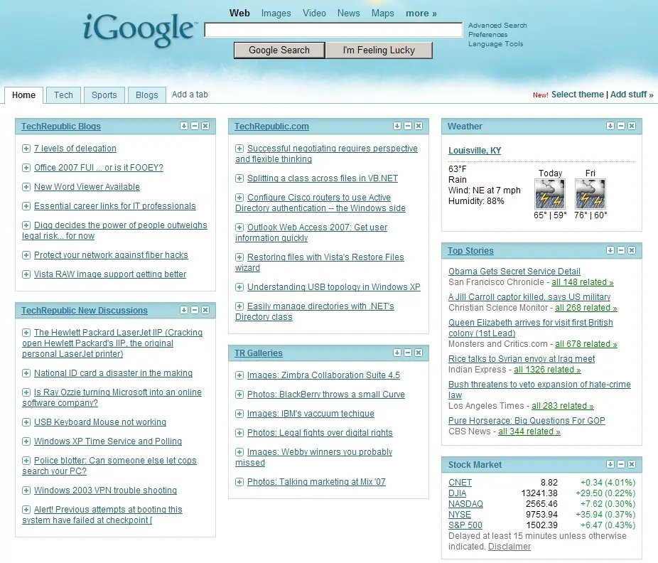The image size is (658, 563).
Task: Switch to the Sports tab
Action: 104,95
